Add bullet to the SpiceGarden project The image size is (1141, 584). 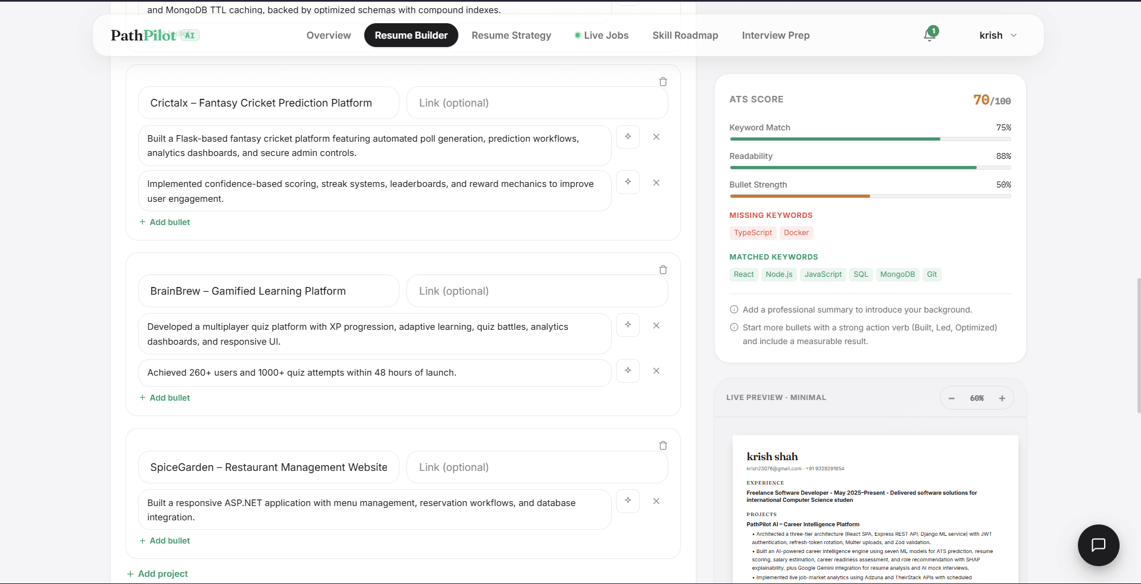[165, 541]
